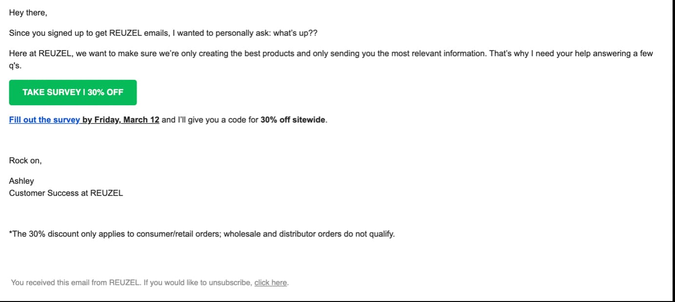Click the click here unsubscribe link

pos(270,282)
